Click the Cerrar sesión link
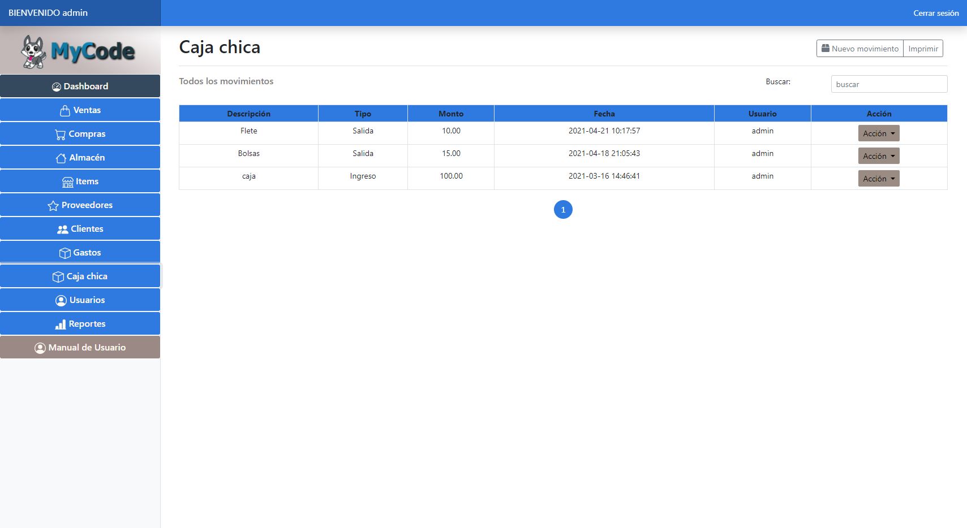 click(x=935, y=13)
